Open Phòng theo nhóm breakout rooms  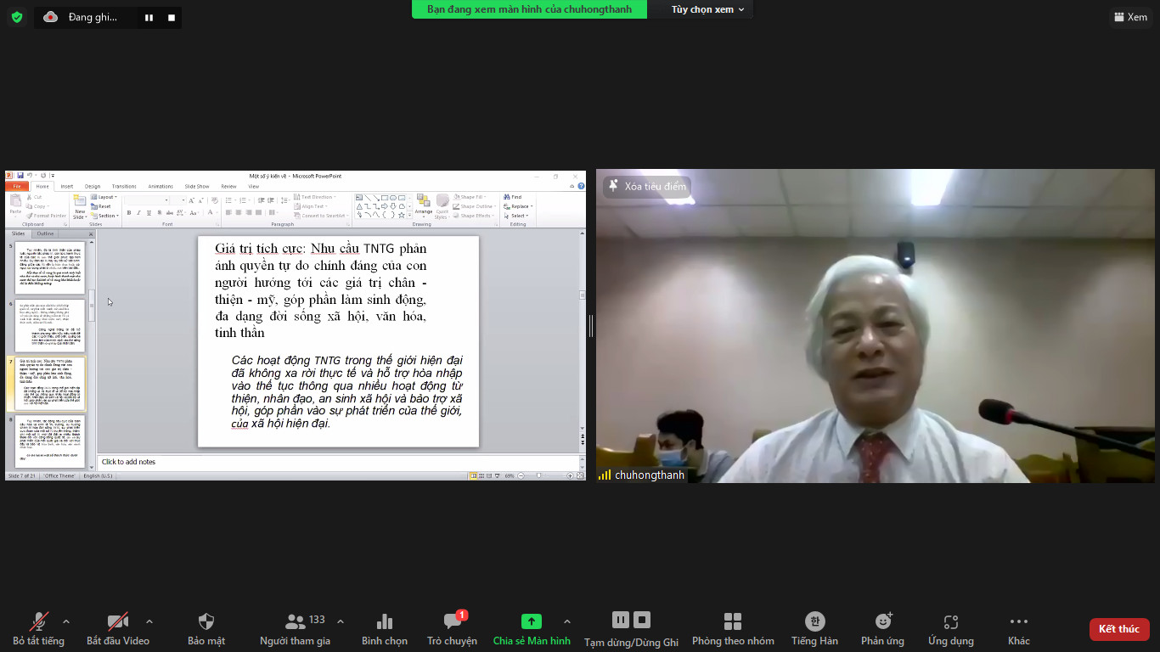[x=732, y=621]
